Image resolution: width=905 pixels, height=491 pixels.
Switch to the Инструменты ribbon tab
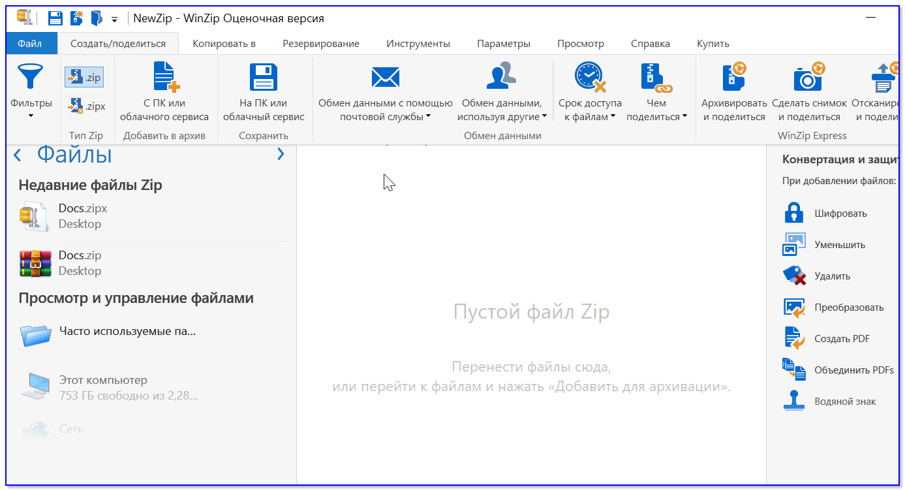tap(418, 44)
